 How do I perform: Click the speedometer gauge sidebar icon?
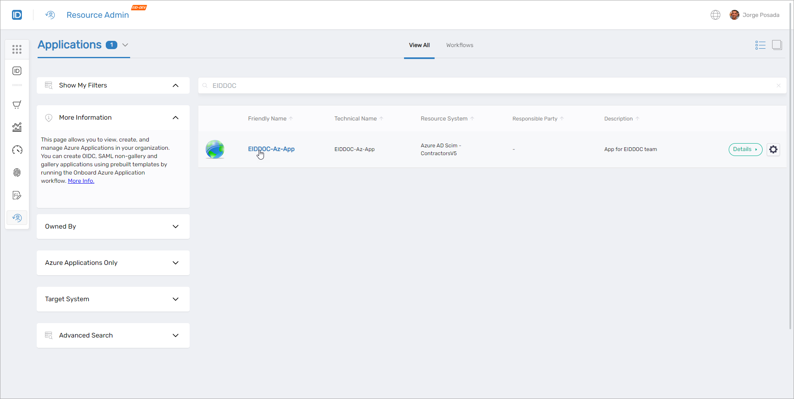tap(17, 150)
